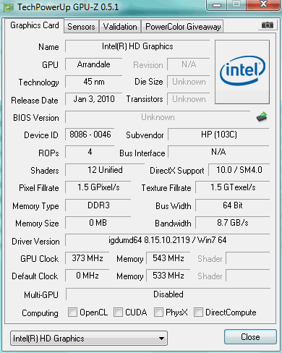Click the Subvendor HP (103C) field

(218, 135)
